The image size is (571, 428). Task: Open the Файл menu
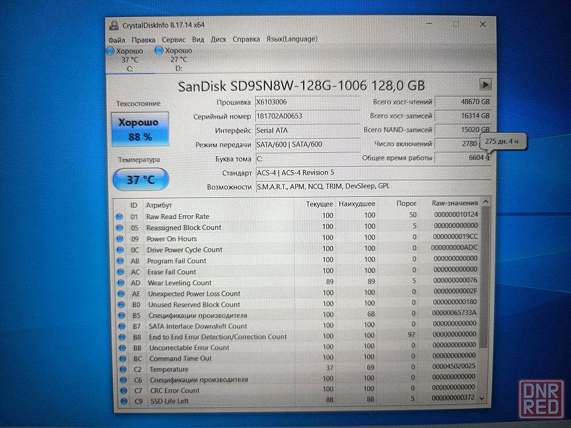pyautogui.click(x=117, y=40)
